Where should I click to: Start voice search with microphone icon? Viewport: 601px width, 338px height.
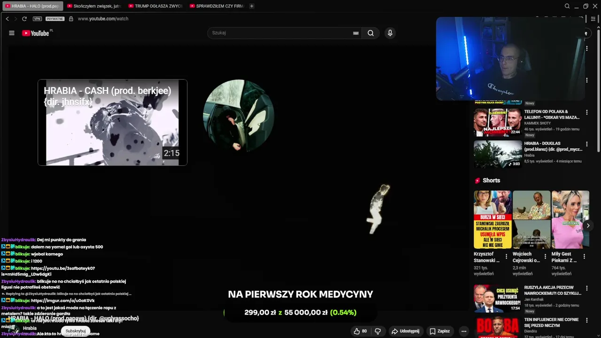pos(390,33)
